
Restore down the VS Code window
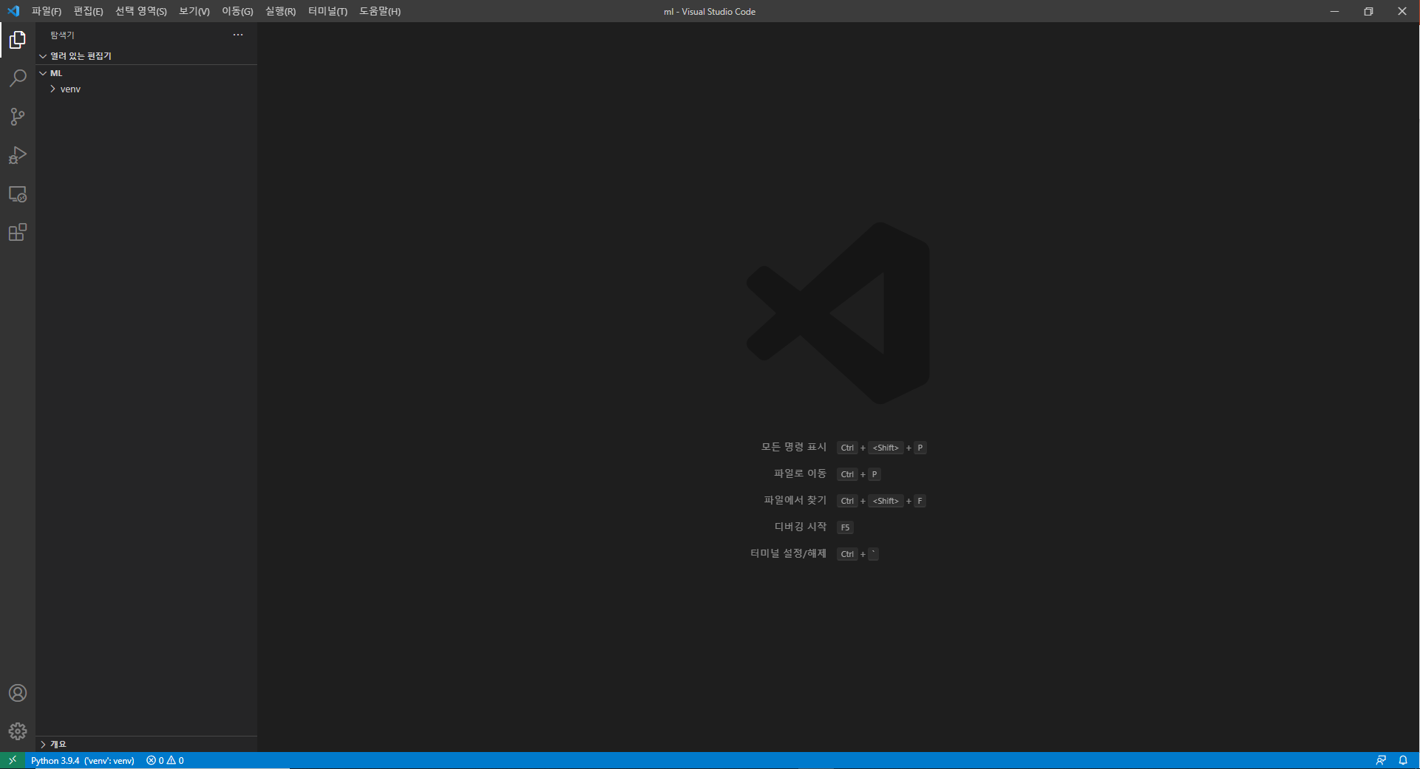point(1368,11)
